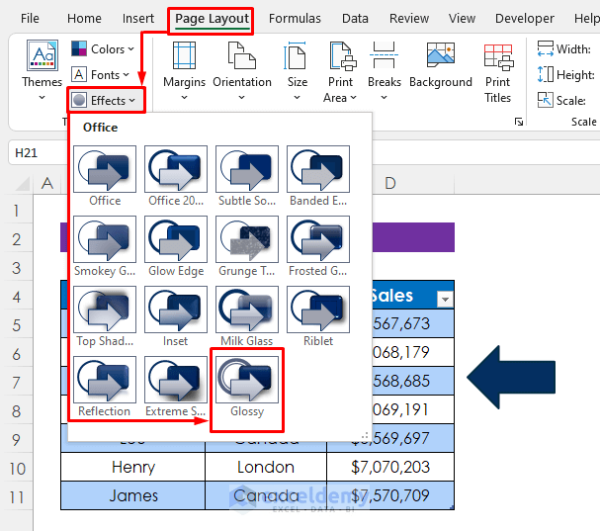Screen dimensions: 600x531
Task: Switch to the Data tab
Action: (x=355, y=19)
